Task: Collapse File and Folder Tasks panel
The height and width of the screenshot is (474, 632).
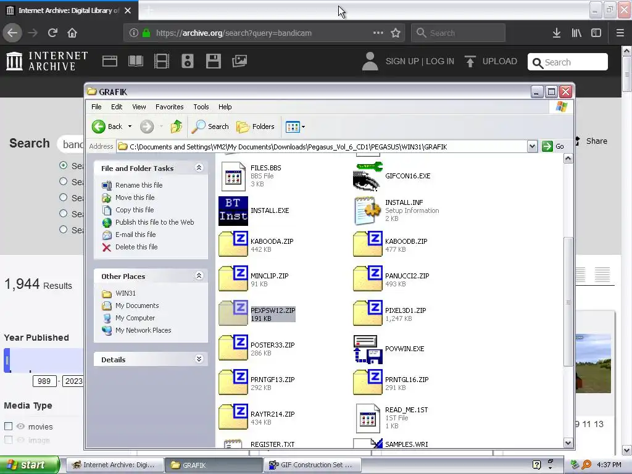Action: (199, 168)
